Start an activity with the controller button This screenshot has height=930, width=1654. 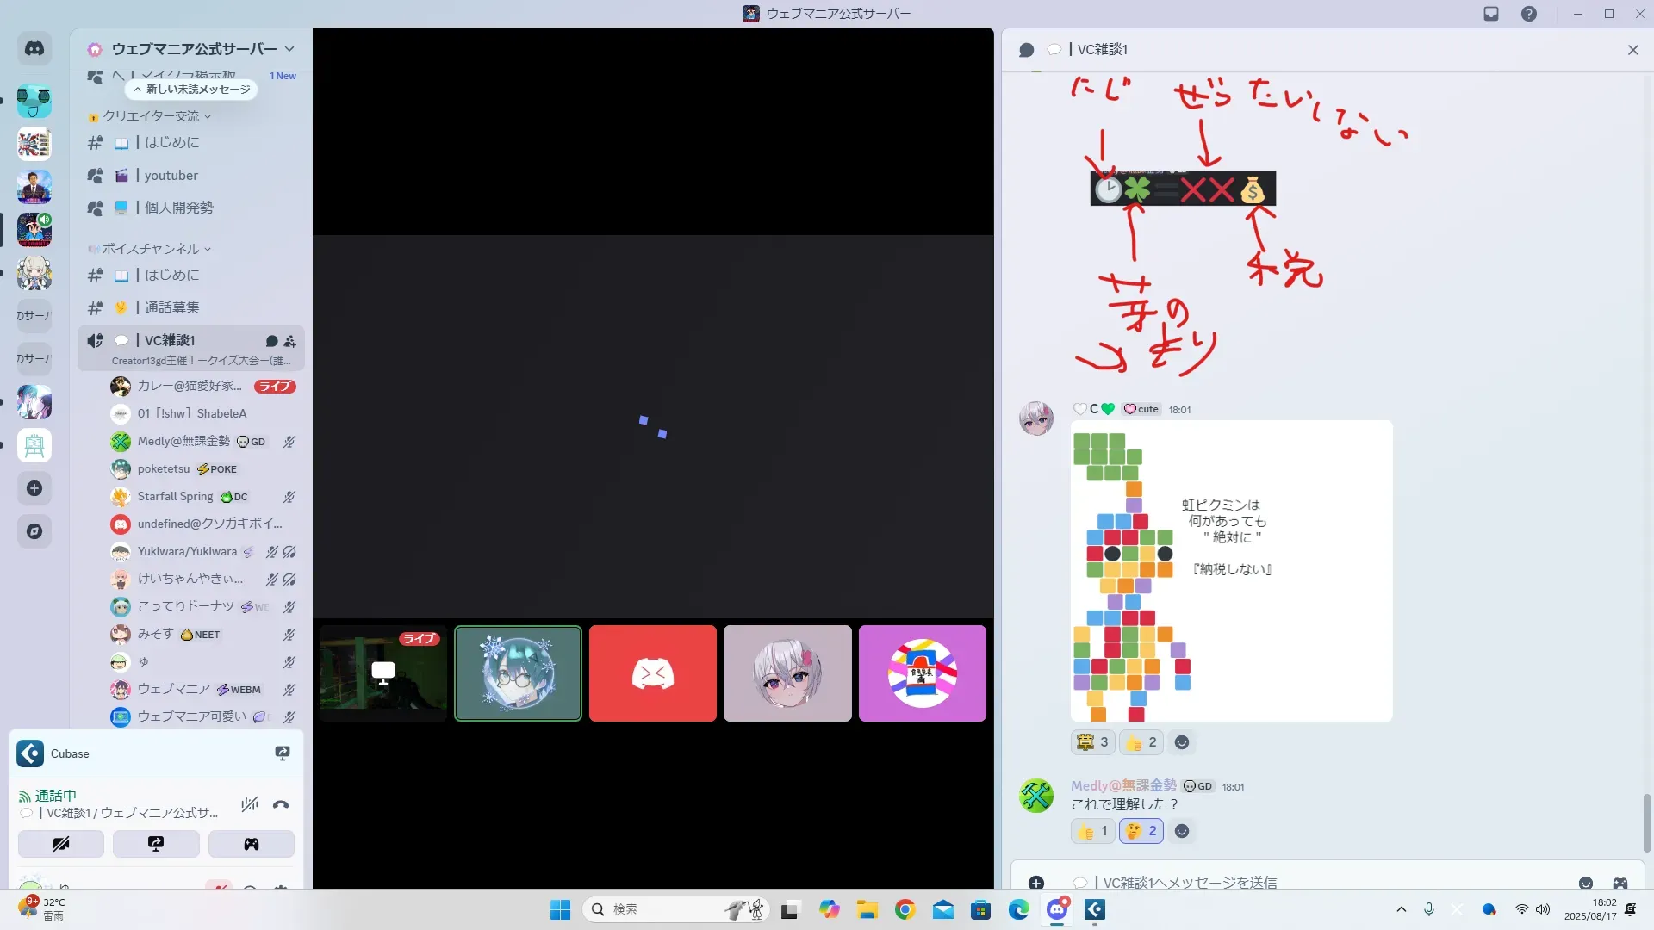tap(251, 844)
